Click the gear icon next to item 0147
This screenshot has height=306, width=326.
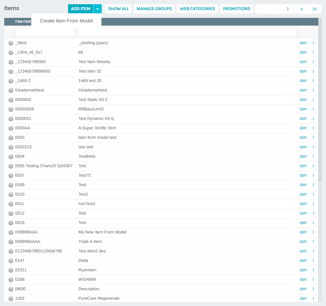tap(11, 261)
